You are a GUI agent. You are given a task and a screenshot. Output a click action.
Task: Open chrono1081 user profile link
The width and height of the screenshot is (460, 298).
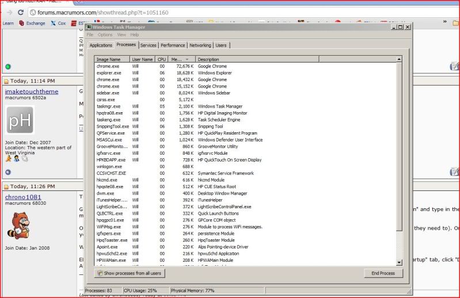[x=23, y=197]
